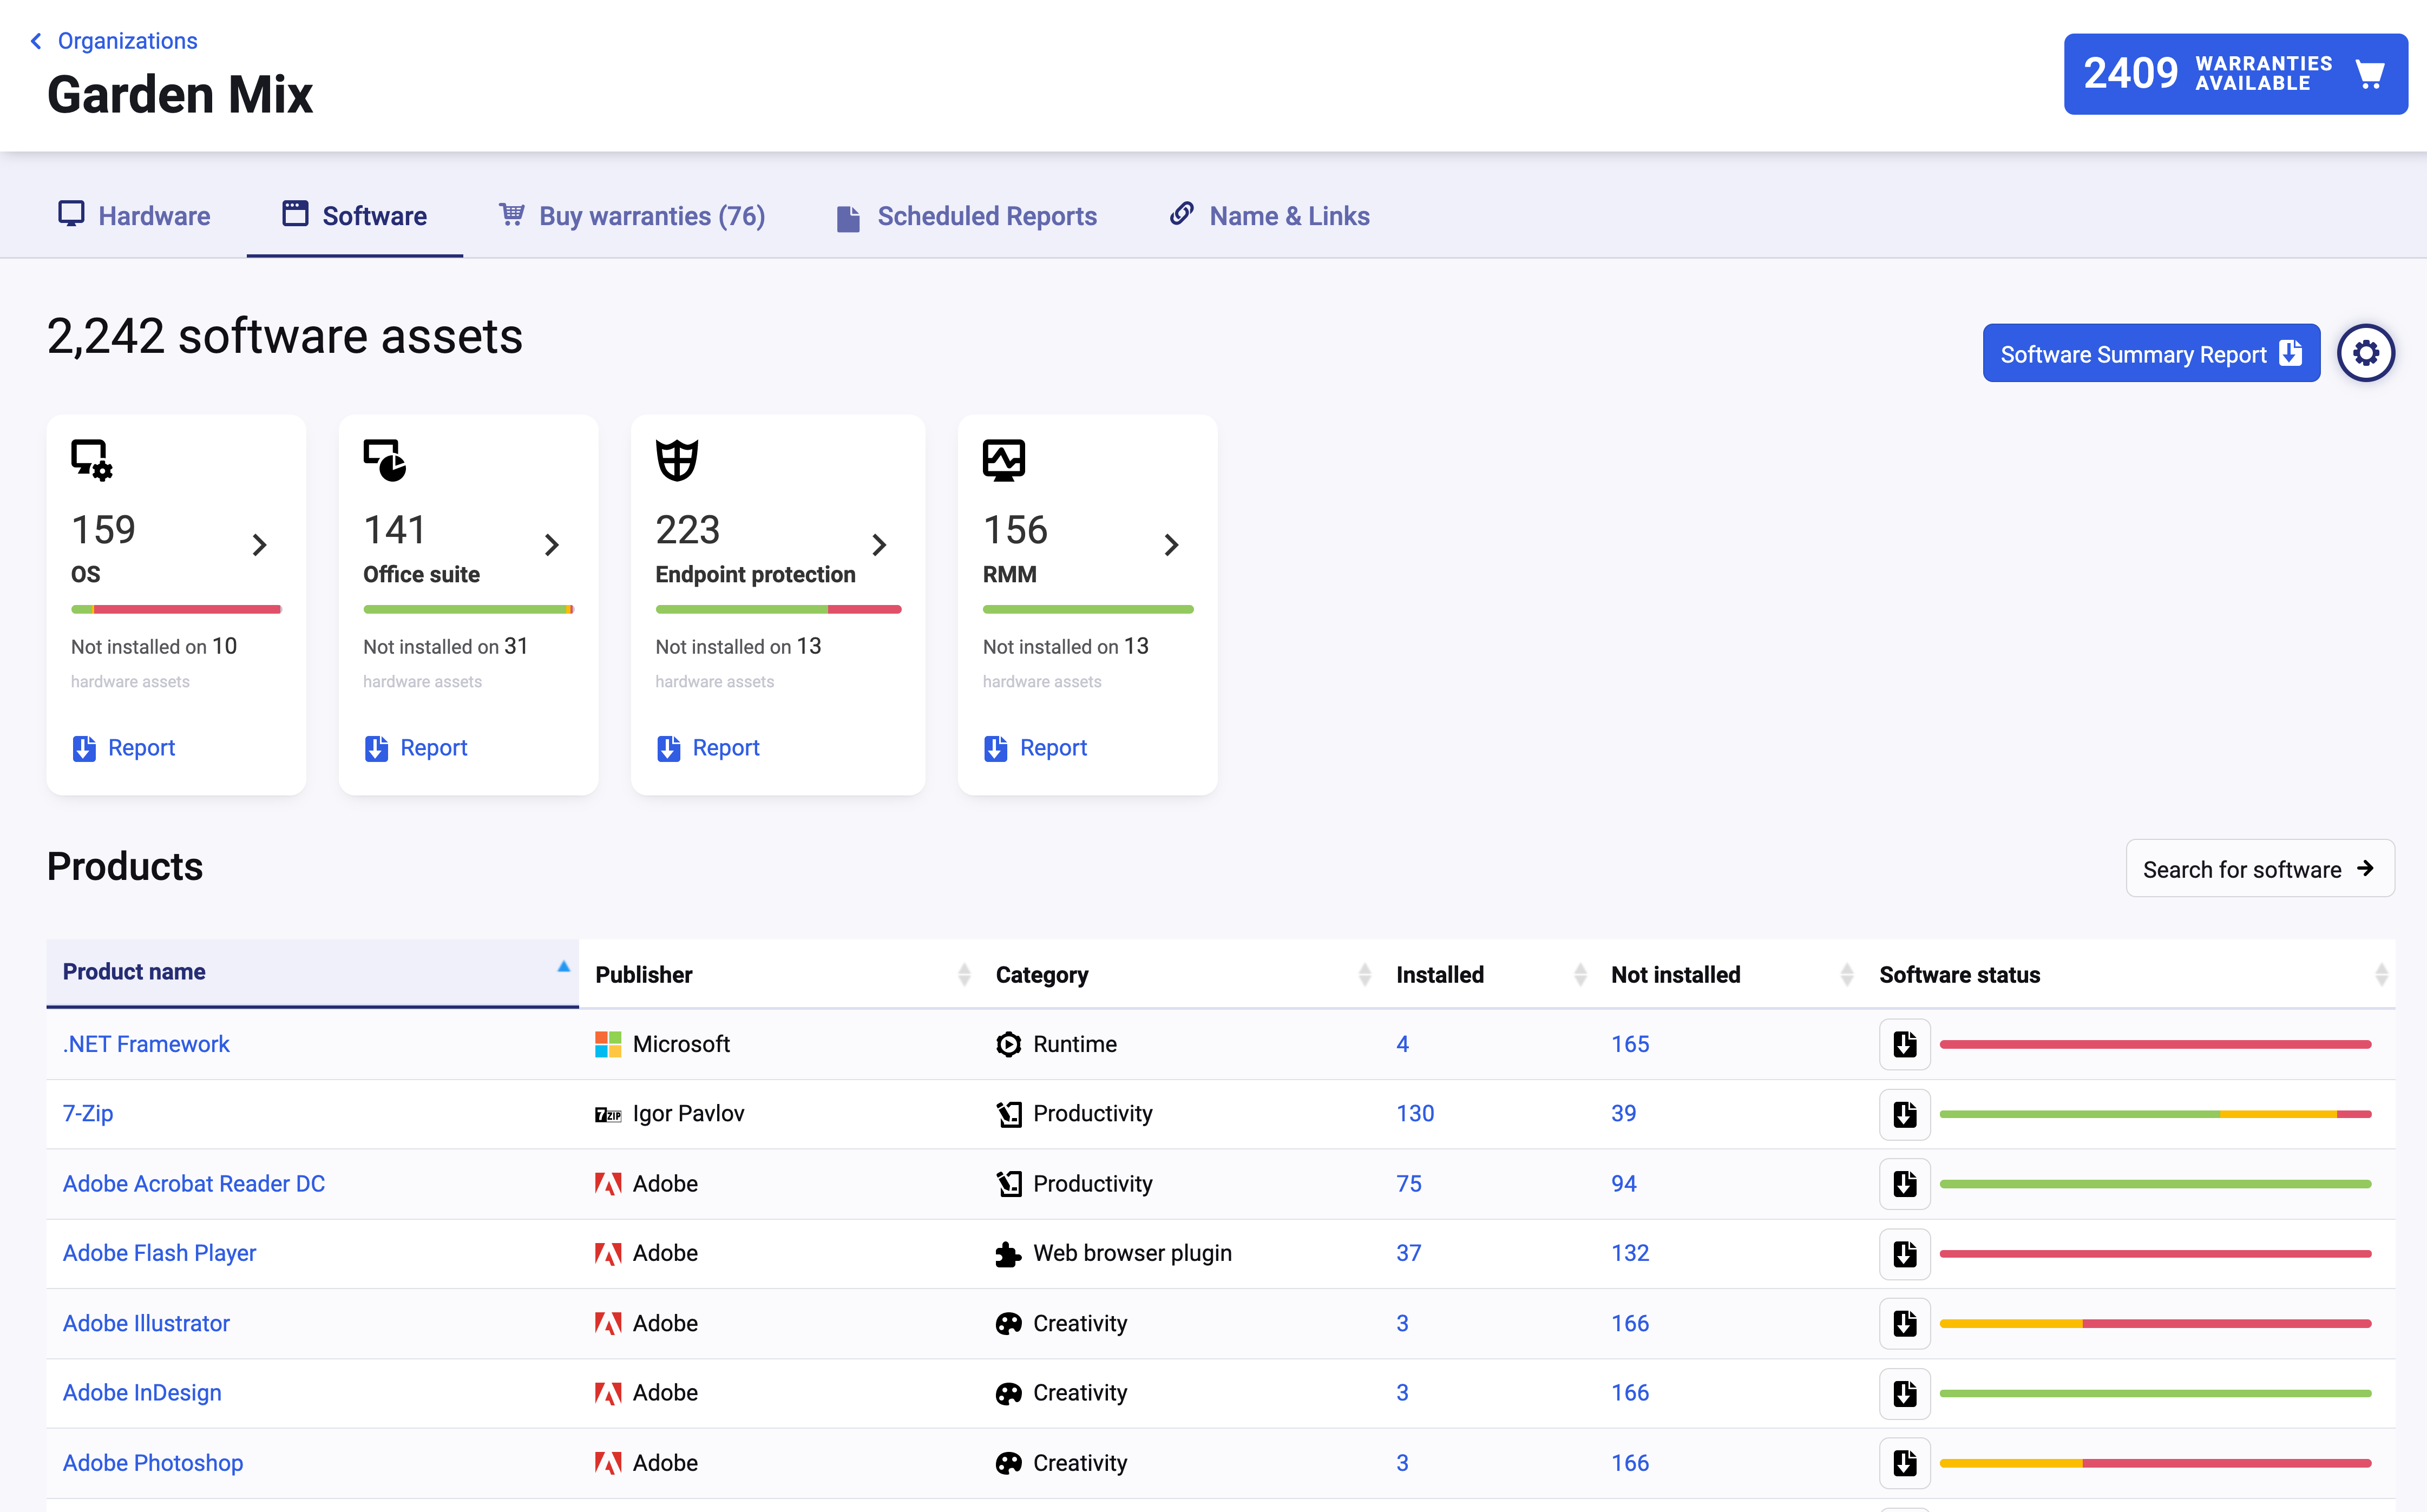Download report for .NET Framework row

(x=1904, y=1044)
